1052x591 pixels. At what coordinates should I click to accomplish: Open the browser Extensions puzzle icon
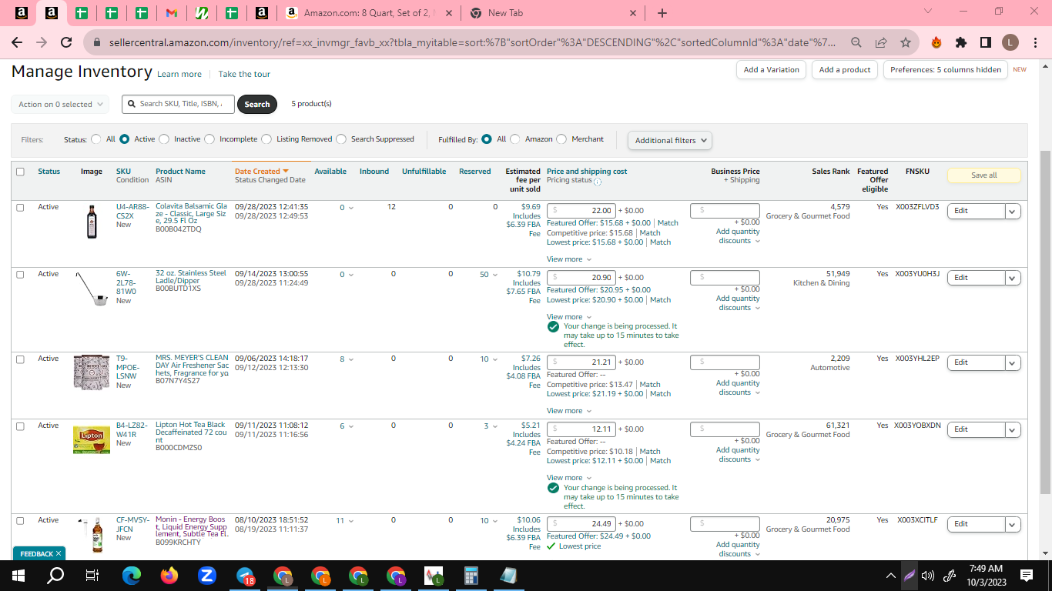[961, 42]
